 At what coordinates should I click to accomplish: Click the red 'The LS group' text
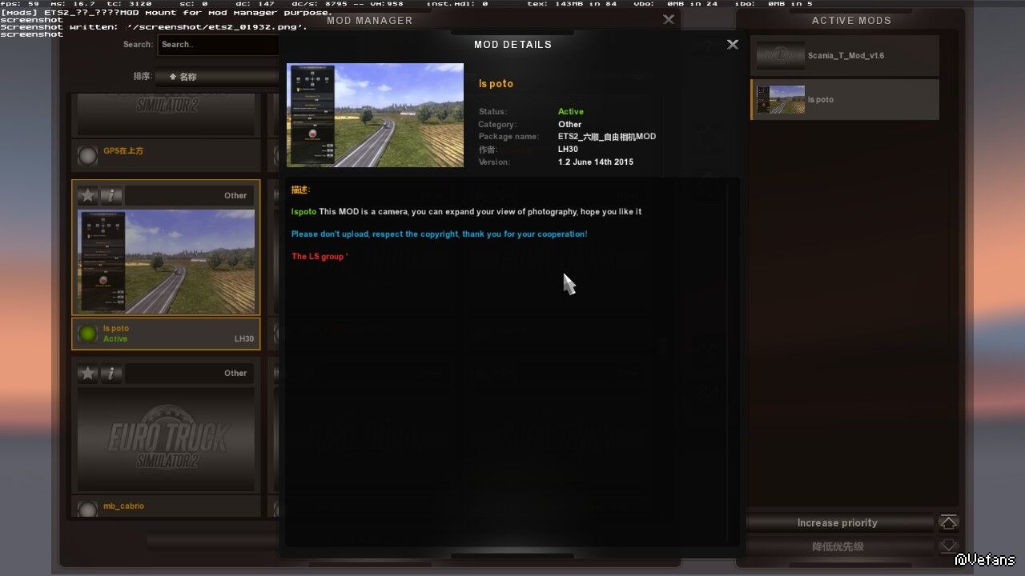(x=318, y=257)
